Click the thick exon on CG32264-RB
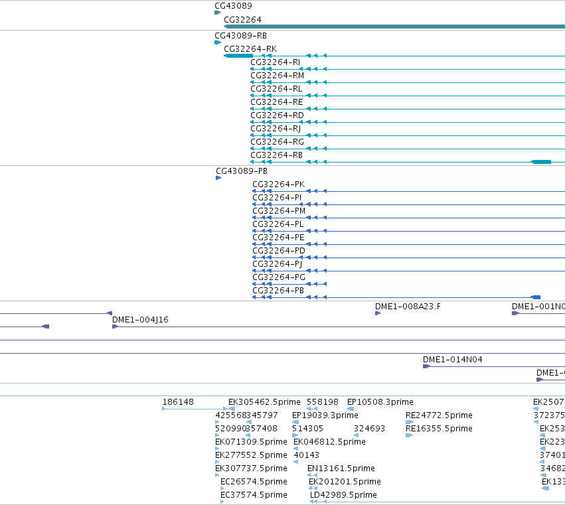 pos(541,162)
